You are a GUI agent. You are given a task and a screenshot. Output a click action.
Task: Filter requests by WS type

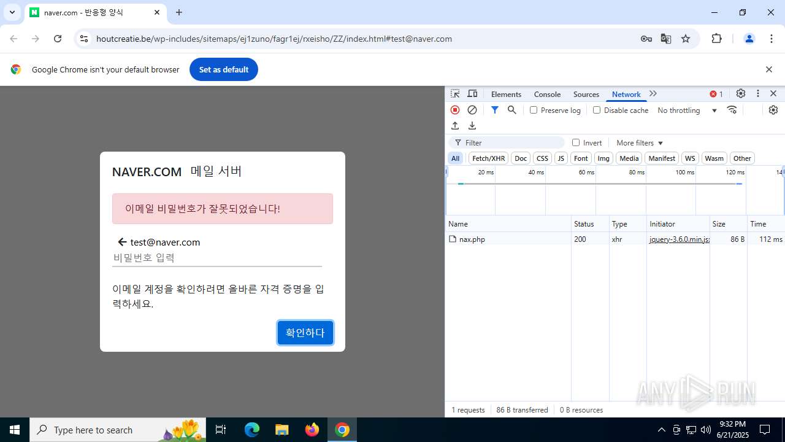click(690, 158)
